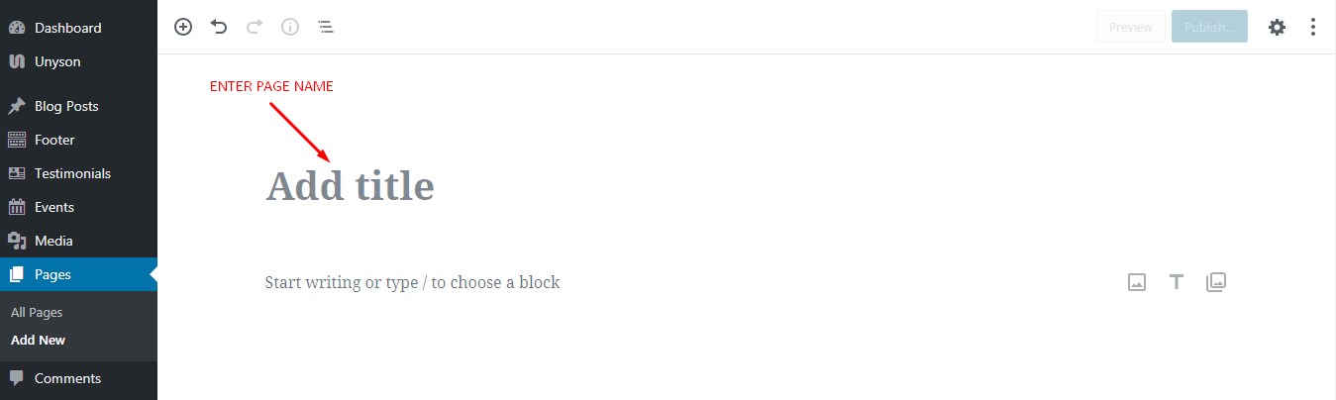Click the Start writing paragraph block
The image size is (1336, 400).
412,282
